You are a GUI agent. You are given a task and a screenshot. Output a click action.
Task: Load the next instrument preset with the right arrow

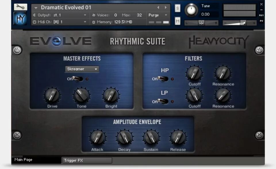(x=166, y=7)
